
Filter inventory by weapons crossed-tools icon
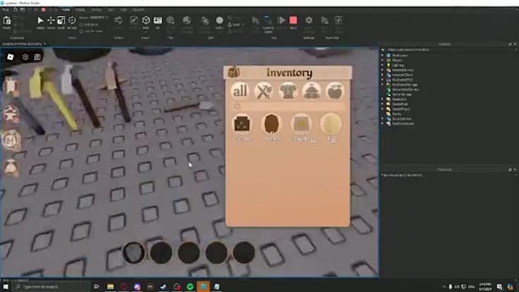pyautogui.click(x=263, y=91)
